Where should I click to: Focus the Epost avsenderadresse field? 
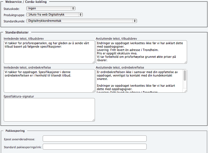pos(94,138)
